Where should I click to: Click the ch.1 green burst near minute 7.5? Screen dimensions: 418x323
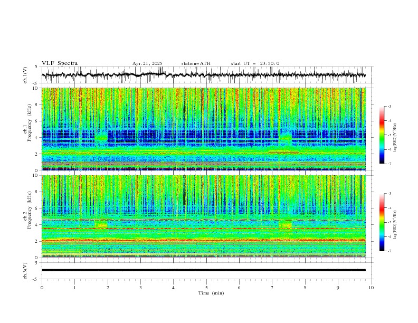click(286, 138)
